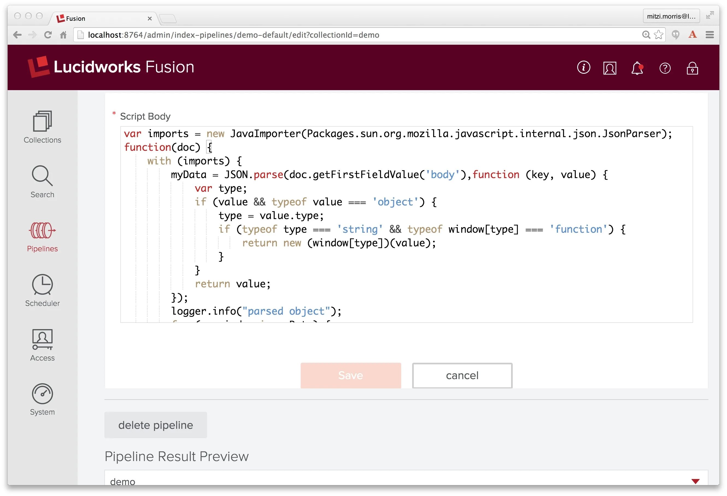Open a new browser tab
The height and width of the screenshot is (496, 727).
(x=168, y=19)
